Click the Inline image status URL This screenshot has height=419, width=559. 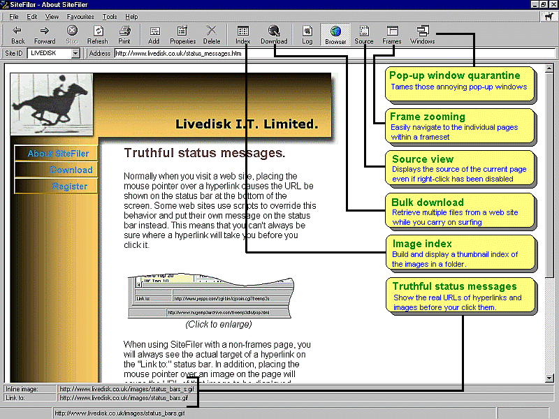point(126,389)
